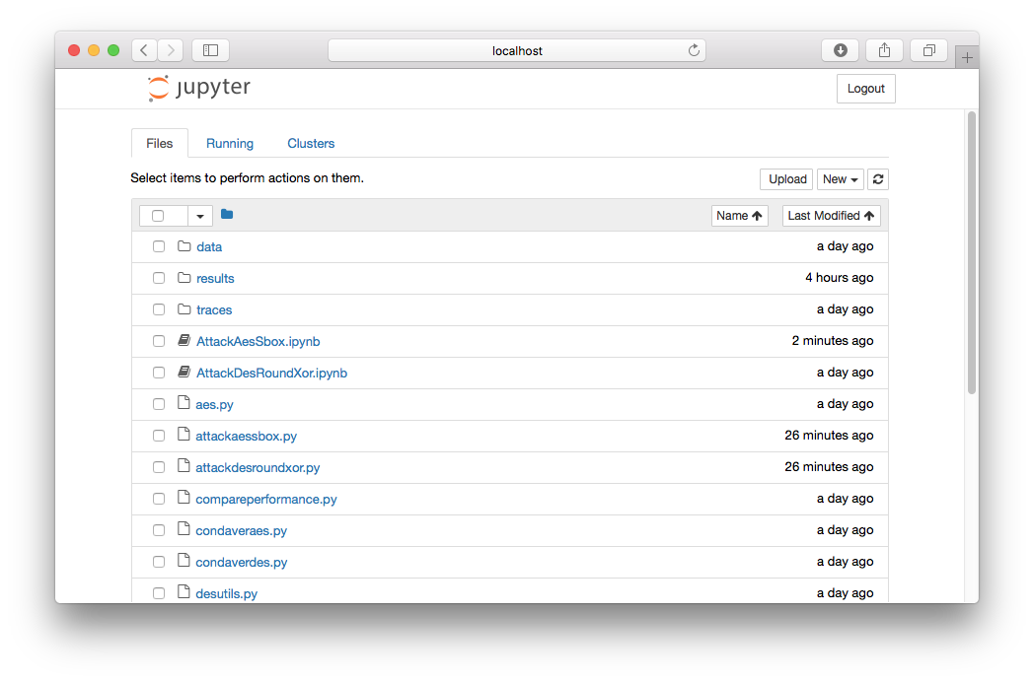Click the Jupyter logo
1034x682 pixels.
(x=198, y=88)
